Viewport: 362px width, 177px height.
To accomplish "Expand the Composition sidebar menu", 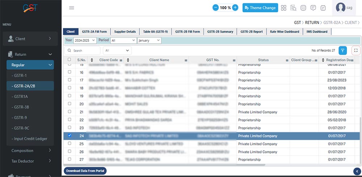I will tap(31, 151).
